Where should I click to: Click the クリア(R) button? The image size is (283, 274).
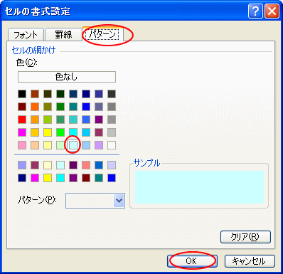245,237
